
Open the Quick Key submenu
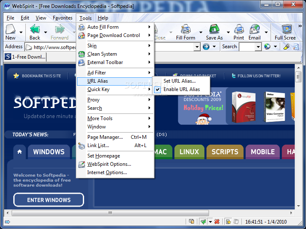click(x=115, y=89)
